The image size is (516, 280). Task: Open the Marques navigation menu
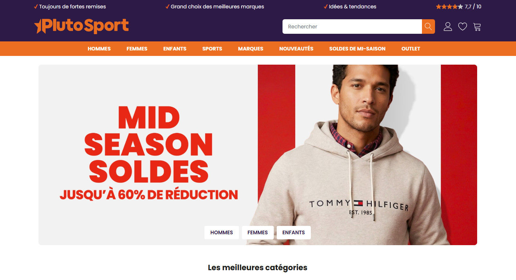(x=251, y=49)
